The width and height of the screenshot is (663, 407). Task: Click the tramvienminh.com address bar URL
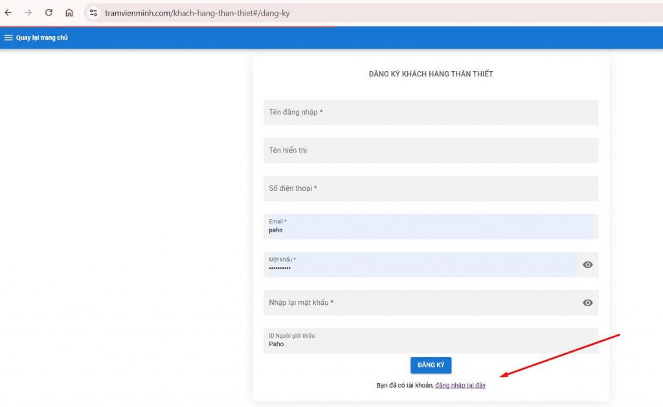coord(197,13)
